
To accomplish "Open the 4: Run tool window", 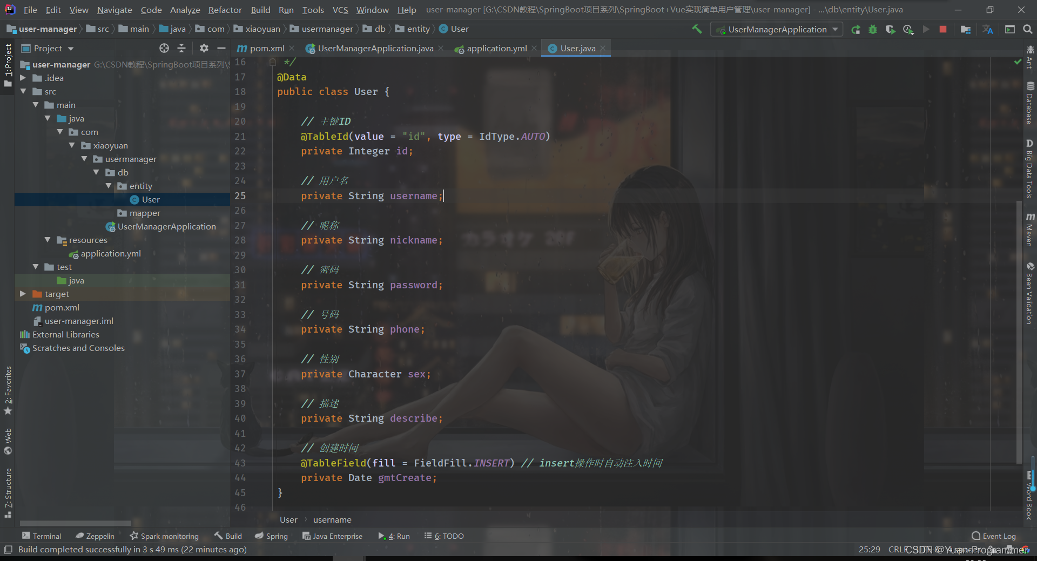I will [394, 536].
